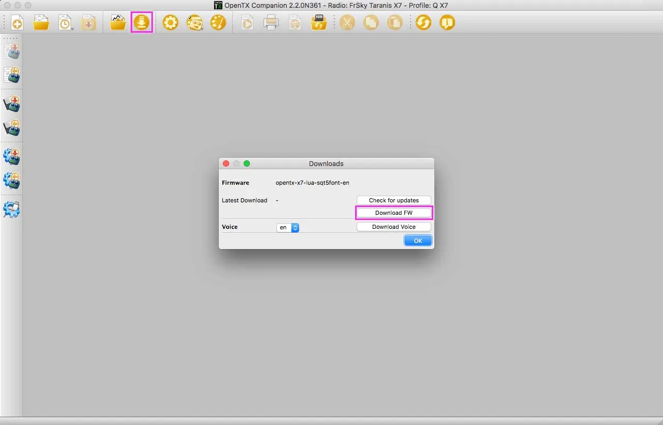Click the Print icon in toolbar

pyautogui.click(x=271, y=23)
